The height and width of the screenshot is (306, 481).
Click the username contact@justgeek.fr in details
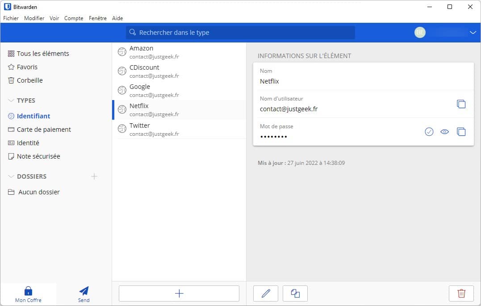pos(289,109)
